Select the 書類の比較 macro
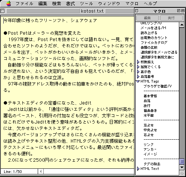Screen dimensions: 186x177 (x=149, y=47)
